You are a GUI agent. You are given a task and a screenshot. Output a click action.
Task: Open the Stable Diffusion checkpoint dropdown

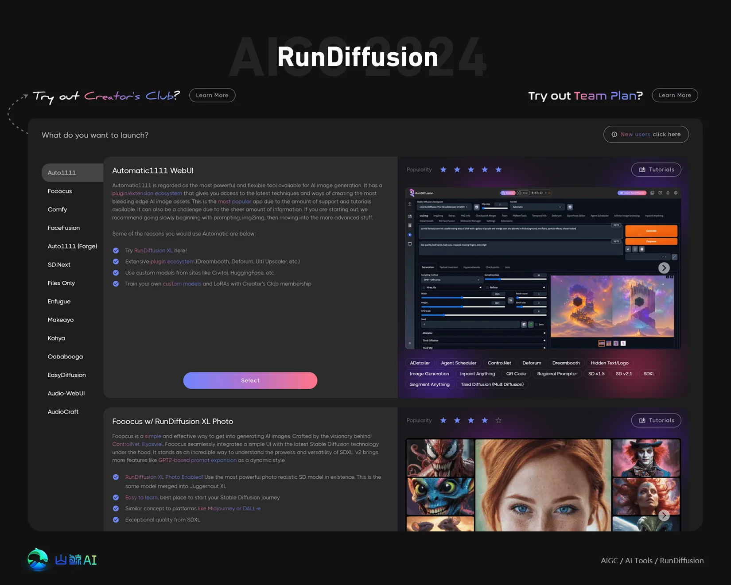(445, 207)
